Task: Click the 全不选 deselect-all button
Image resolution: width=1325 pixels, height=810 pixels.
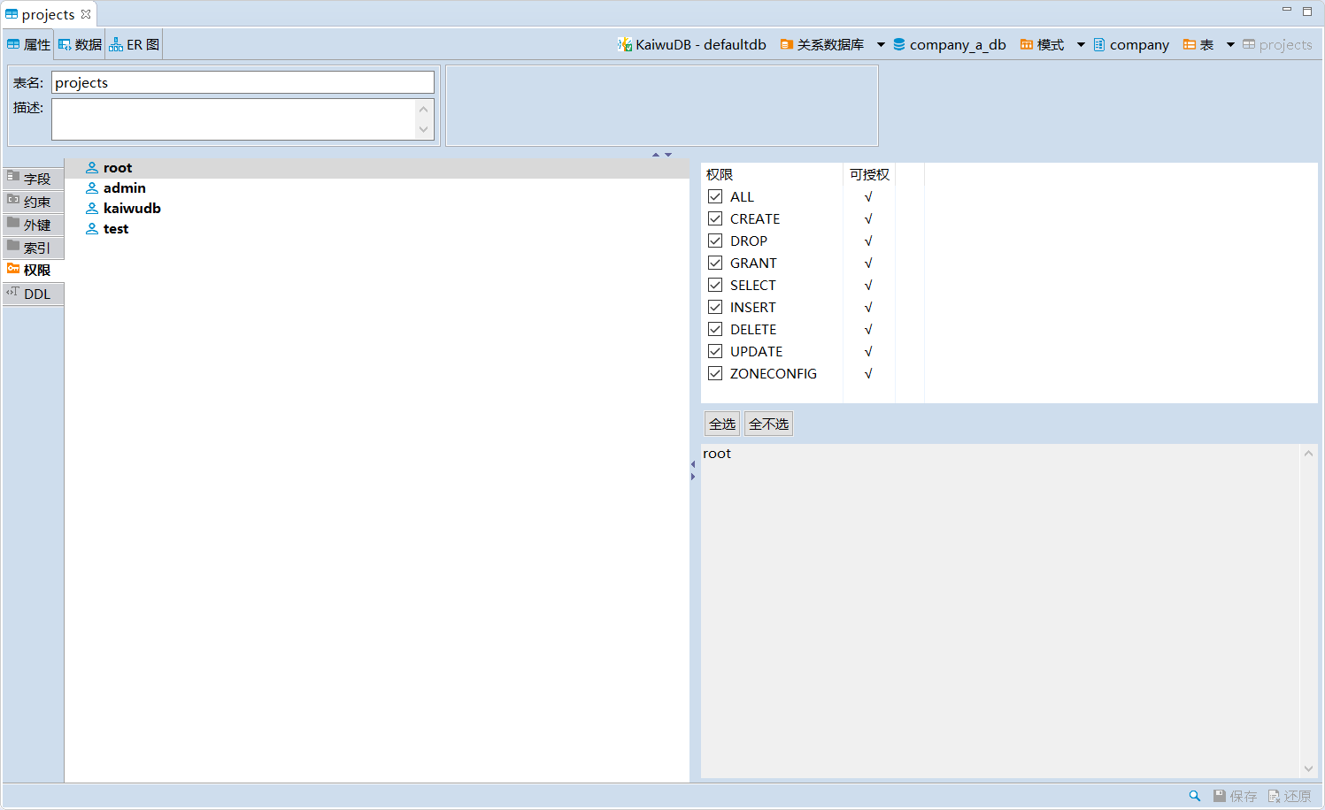Action: [768, 424]
